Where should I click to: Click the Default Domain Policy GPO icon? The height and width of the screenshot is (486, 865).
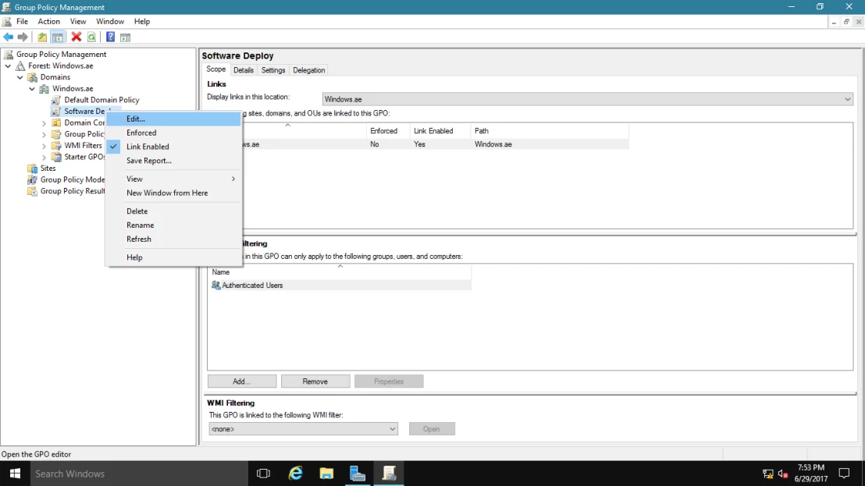[x=55, y=100]
